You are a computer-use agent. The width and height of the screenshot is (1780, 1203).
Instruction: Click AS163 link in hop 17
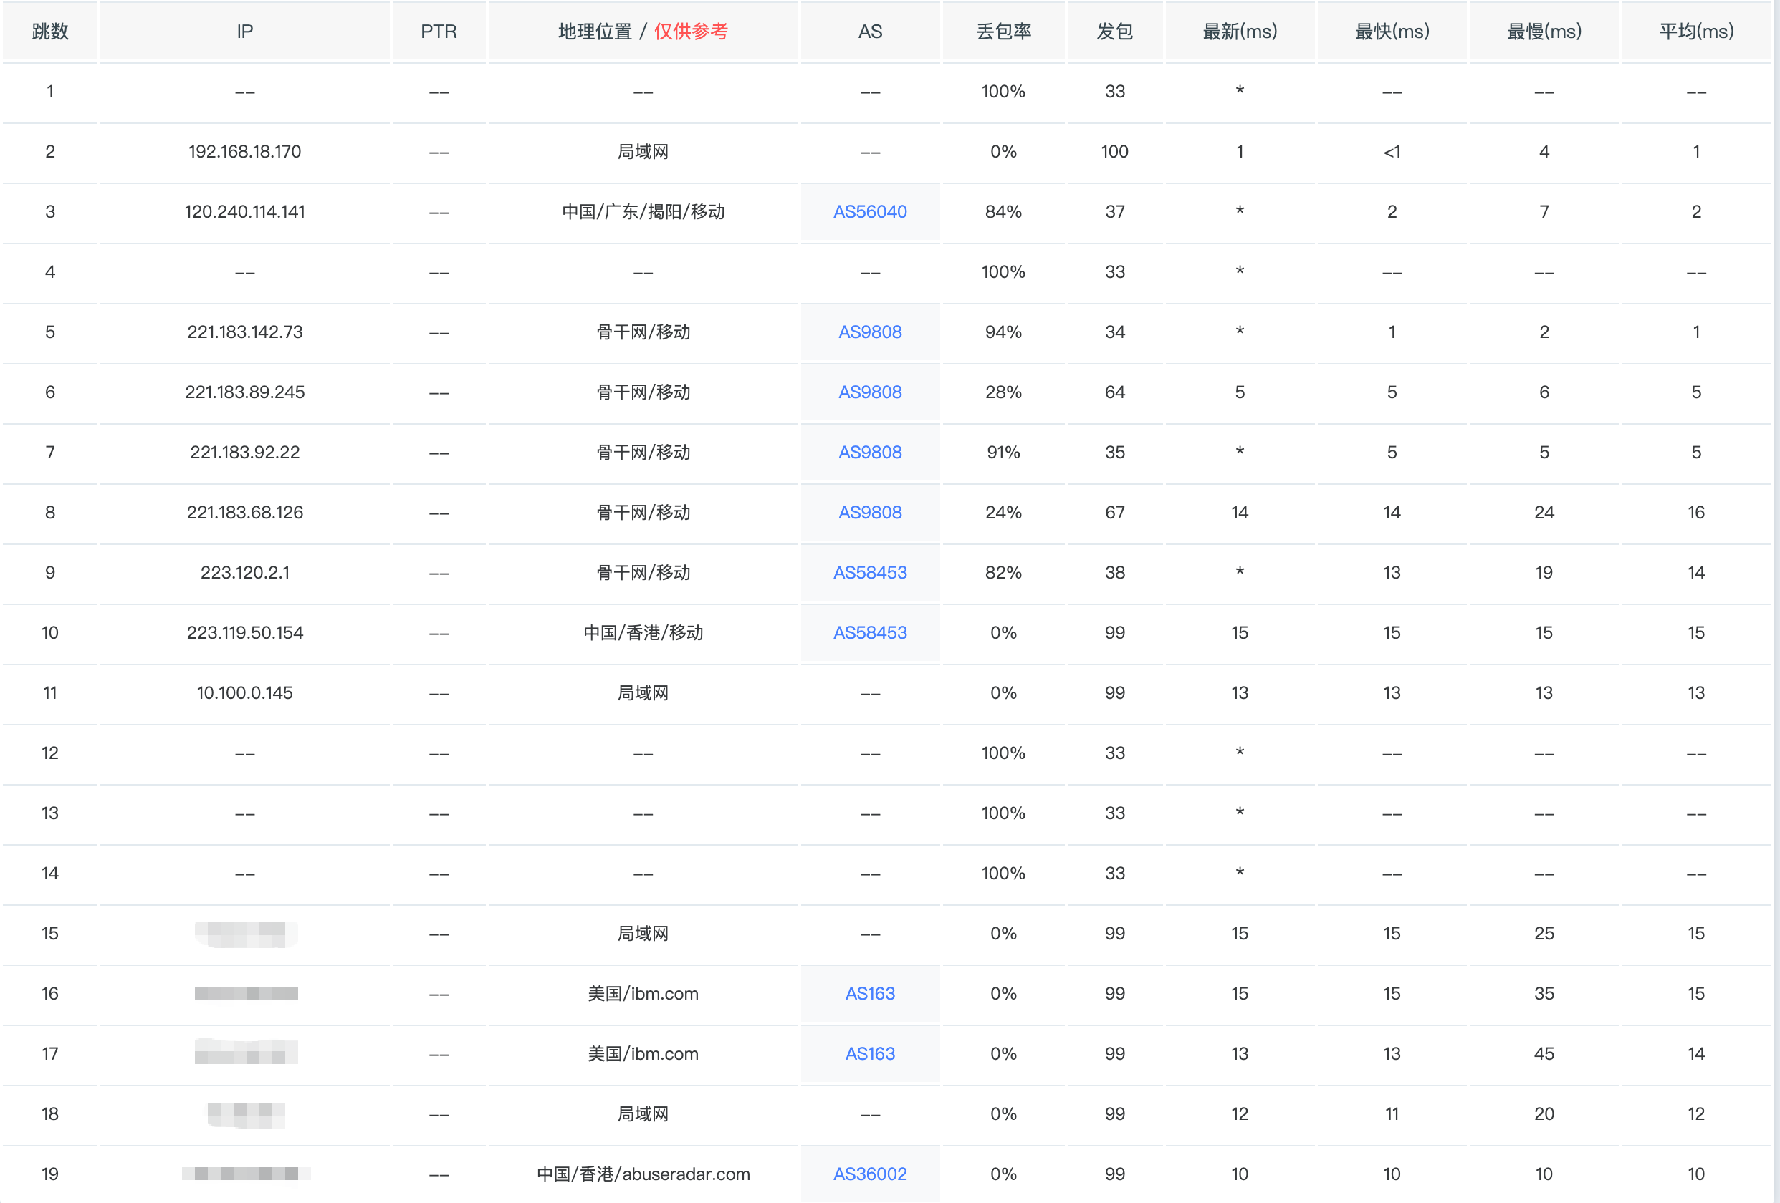click(x=869, y=1054)
